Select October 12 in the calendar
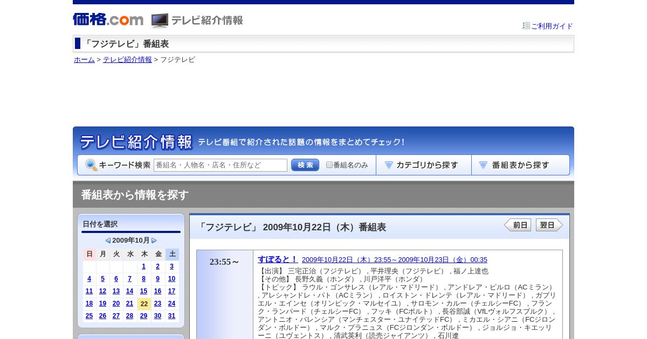 pos(103,291)
